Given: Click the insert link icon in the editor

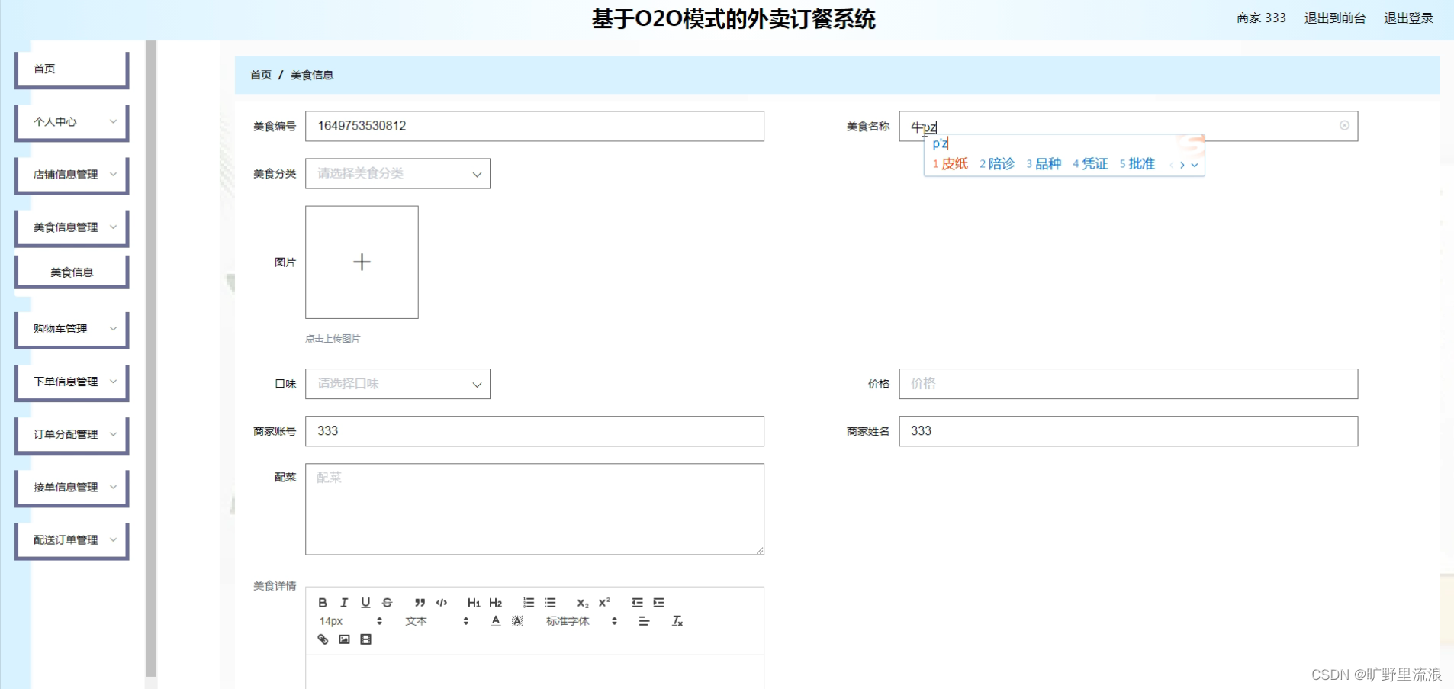Looking at the screenshot, I should point(323,639).
